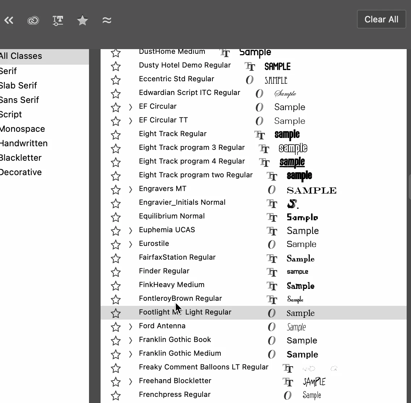Select the All Classes filter
The width and height of the screenshot is (411, 403).
(44, 56)
